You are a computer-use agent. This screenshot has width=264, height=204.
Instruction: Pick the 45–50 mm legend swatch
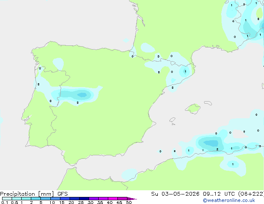point(122,199)
